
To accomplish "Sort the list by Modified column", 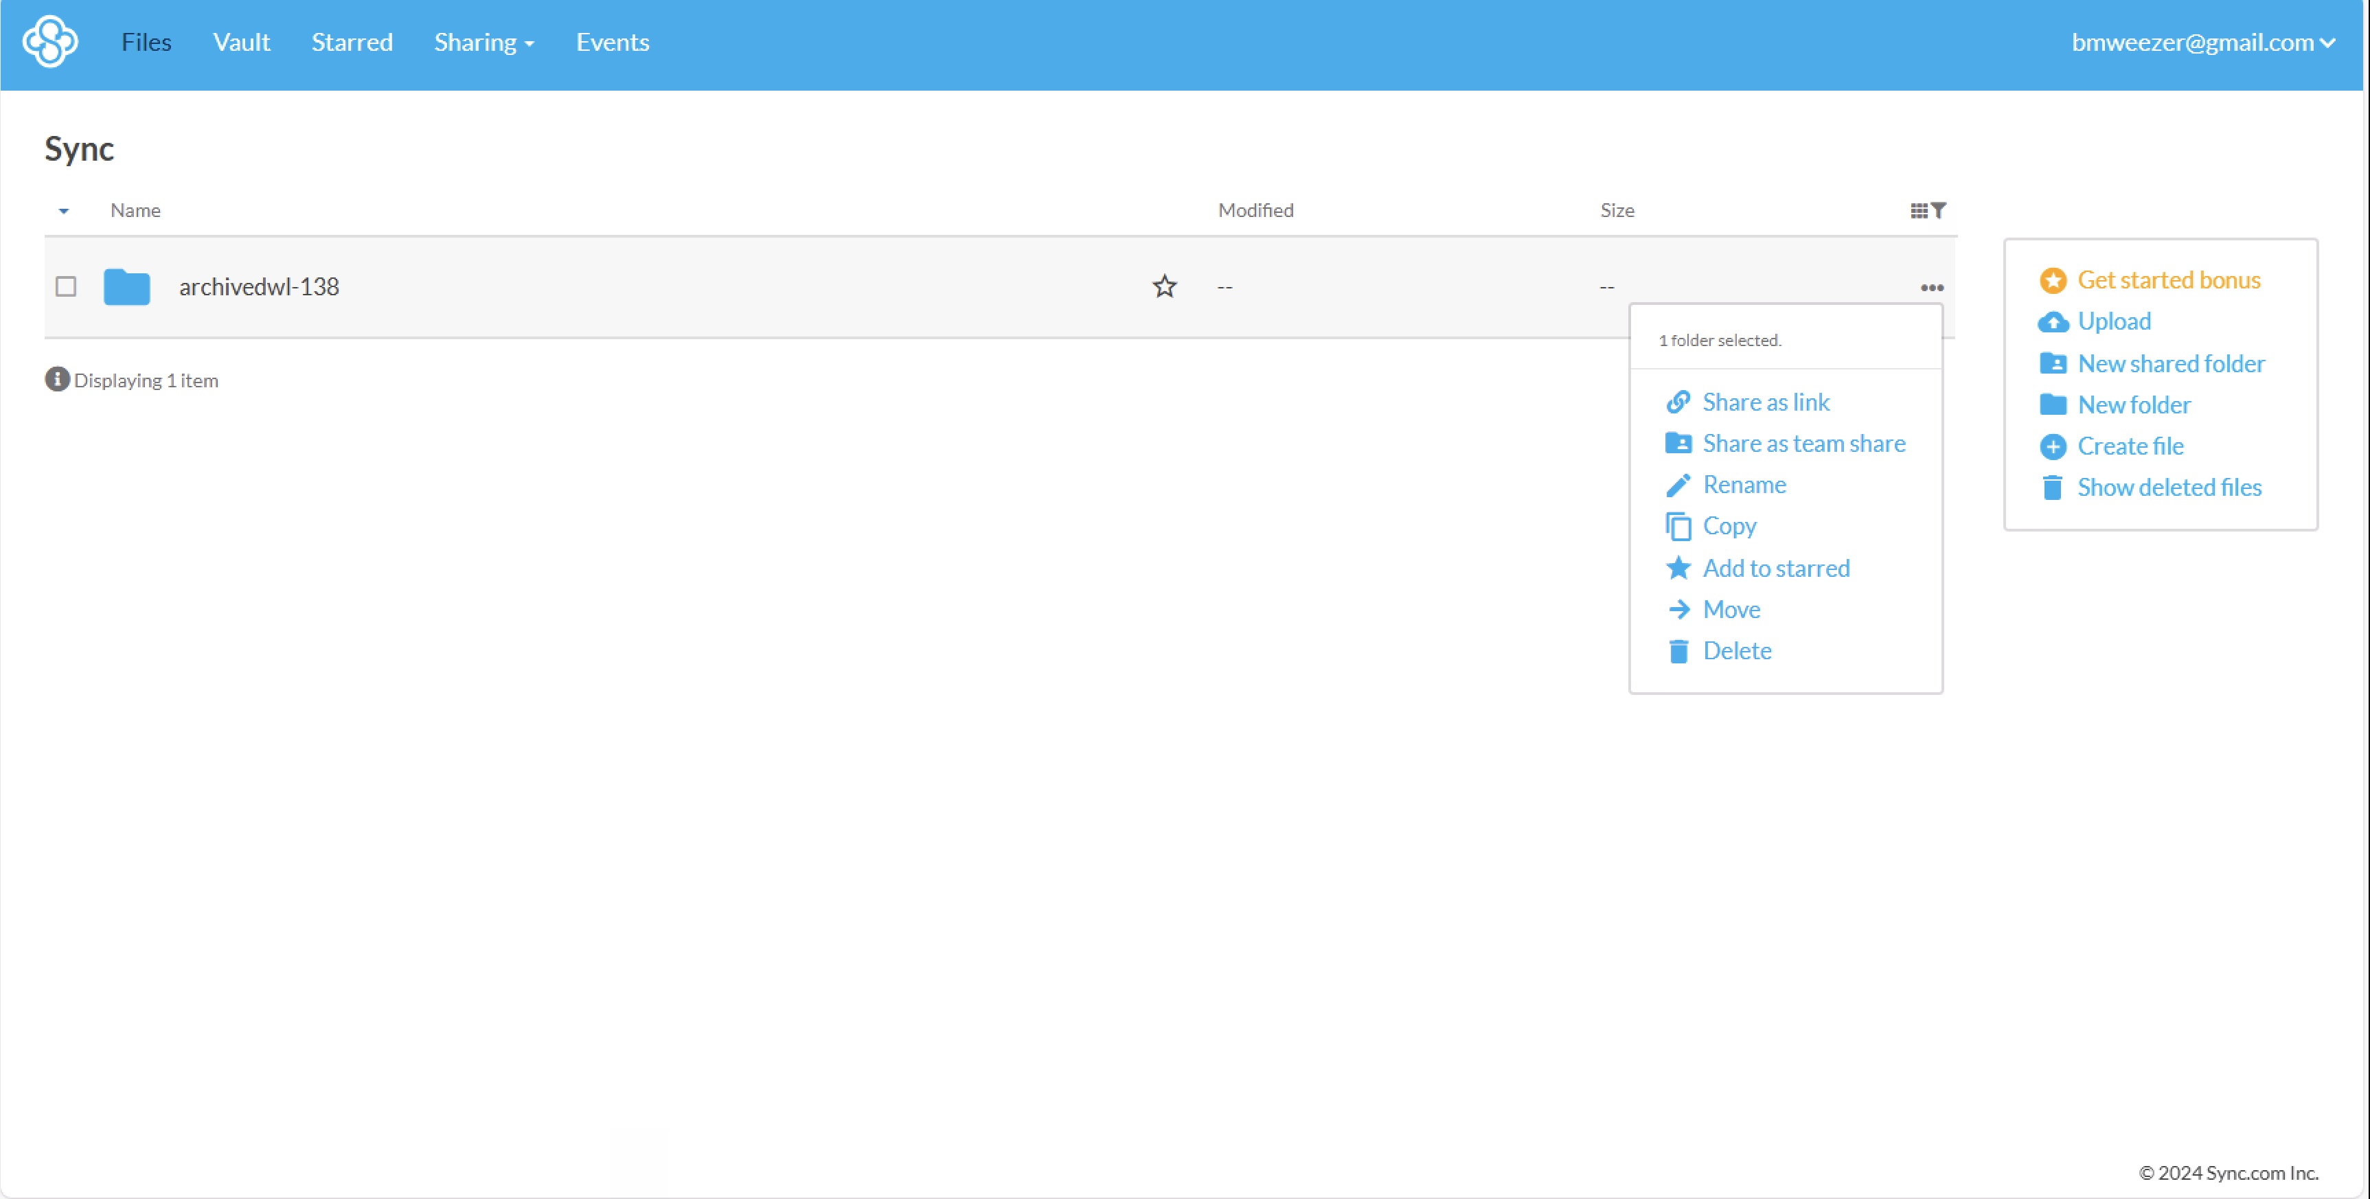I will (1255, 211).
